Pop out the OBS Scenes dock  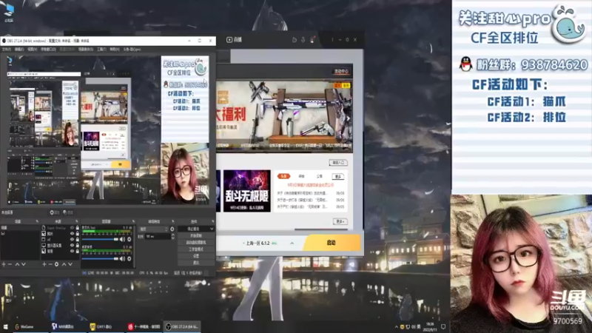(37, 221)
